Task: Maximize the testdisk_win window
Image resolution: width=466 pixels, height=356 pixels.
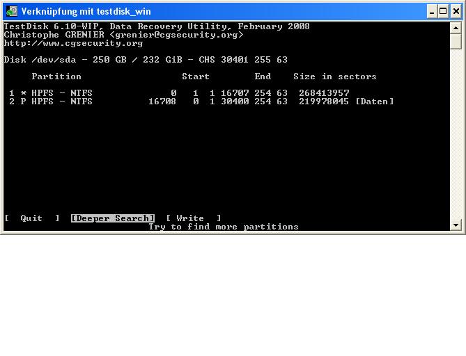Action: pyautogui.click(x=443, y=12)
